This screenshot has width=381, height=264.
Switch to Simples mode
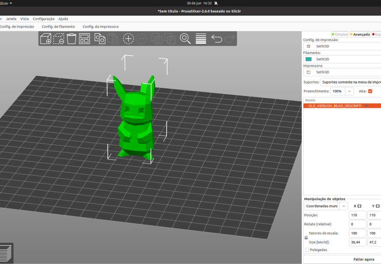coord(340,35)
